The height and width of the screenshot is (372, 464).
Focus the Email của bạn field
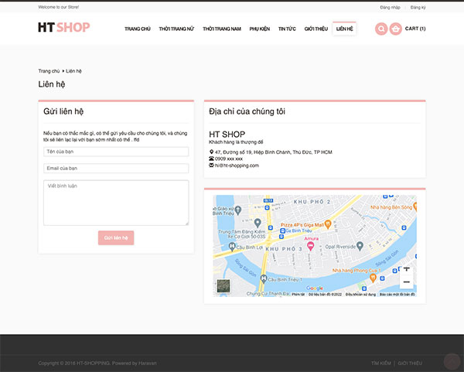(116, 169)
